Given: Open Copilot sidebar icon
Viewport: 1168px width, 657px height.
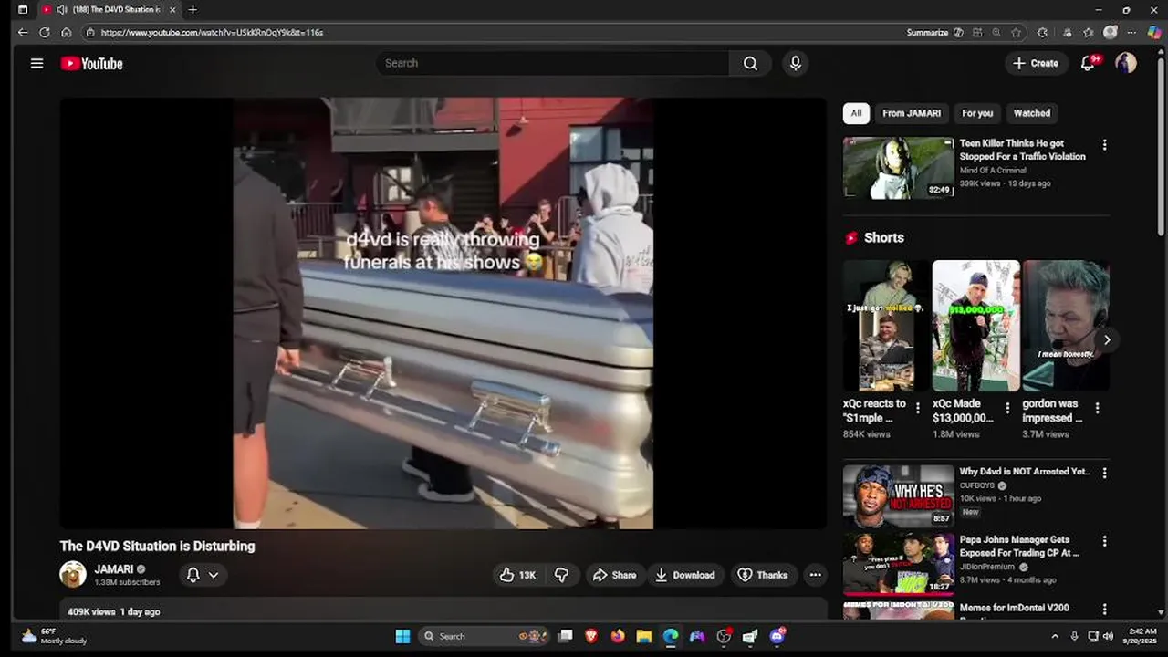Looking at the screenshot, I should (1154, 32).
